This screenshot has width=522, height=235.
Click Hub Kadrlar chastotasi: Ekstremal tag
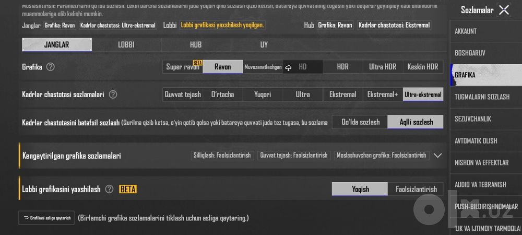click(x=394, y=25)
